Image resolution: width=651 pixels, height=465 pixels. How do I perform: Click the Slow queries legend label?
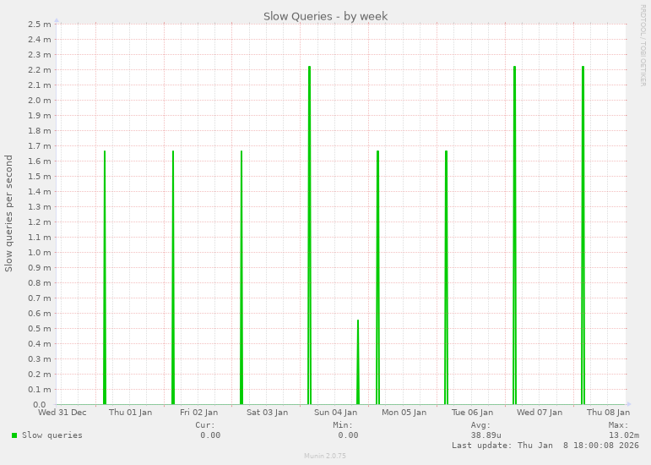click(x=52, y=435)
